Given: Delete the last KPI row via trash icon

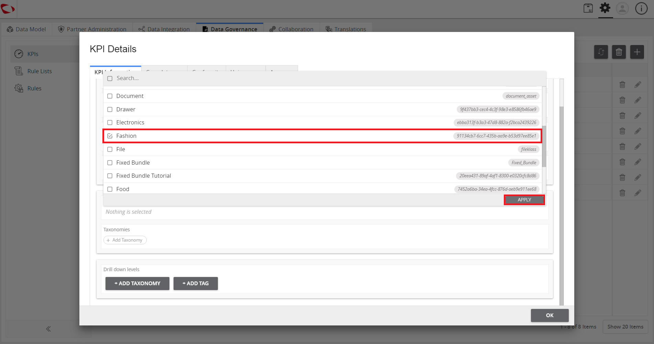Looking at the screenshot, I should point(622,193).
